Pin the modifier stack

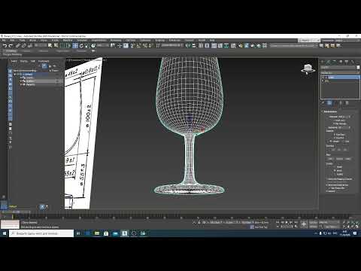(x=323, y=103)
